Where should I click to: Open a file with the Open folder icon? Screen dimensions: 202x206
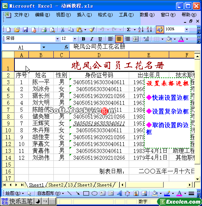(x=17, y=30)
